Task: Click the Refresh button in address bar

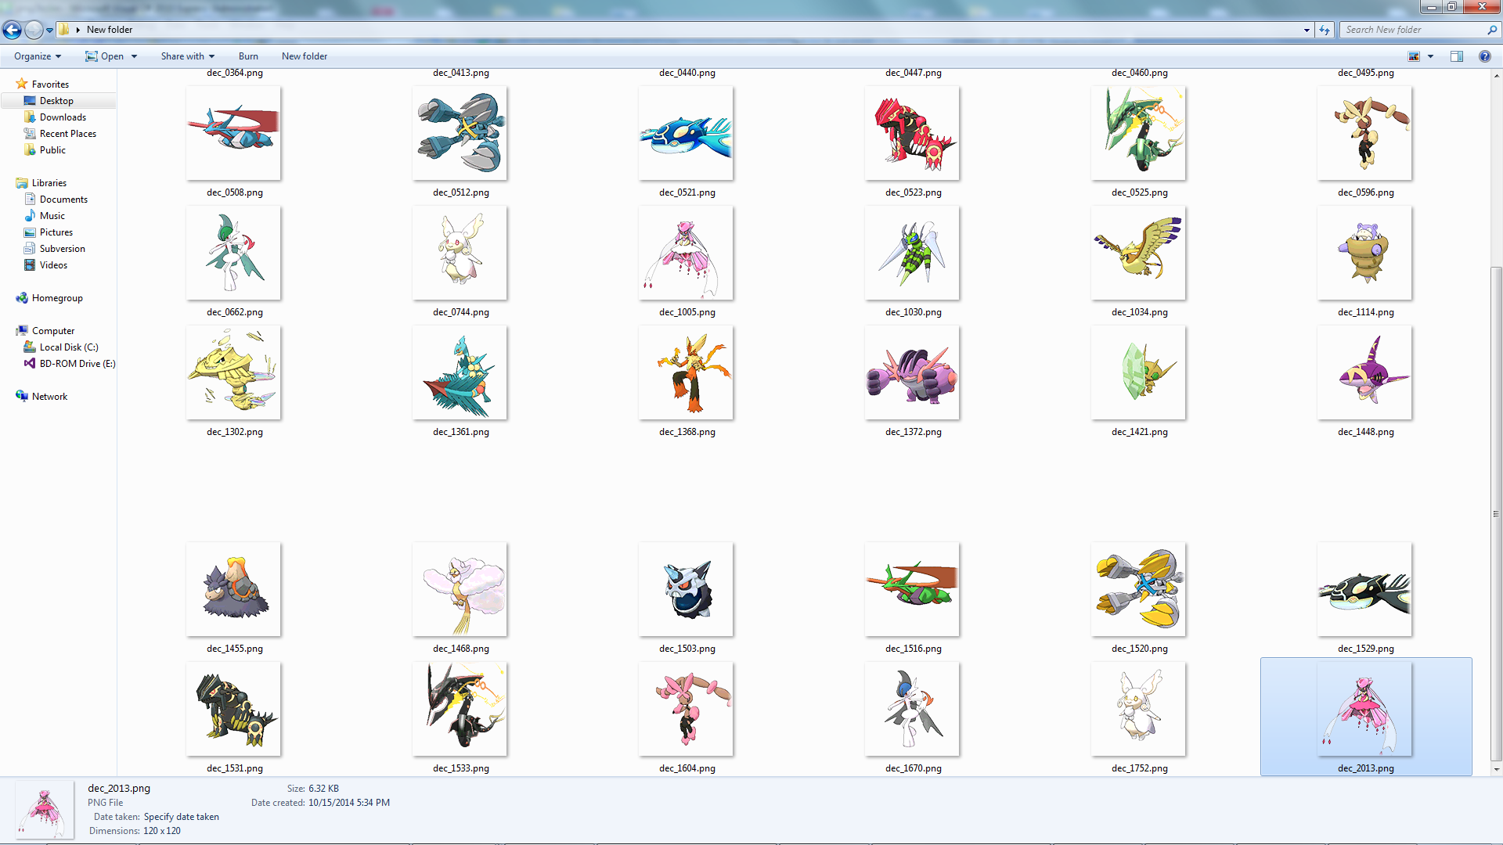Action: tap(1325, 30)
